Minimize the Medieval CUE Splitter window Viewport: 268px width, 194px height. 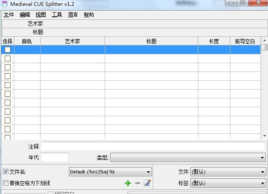click(231, 3)
